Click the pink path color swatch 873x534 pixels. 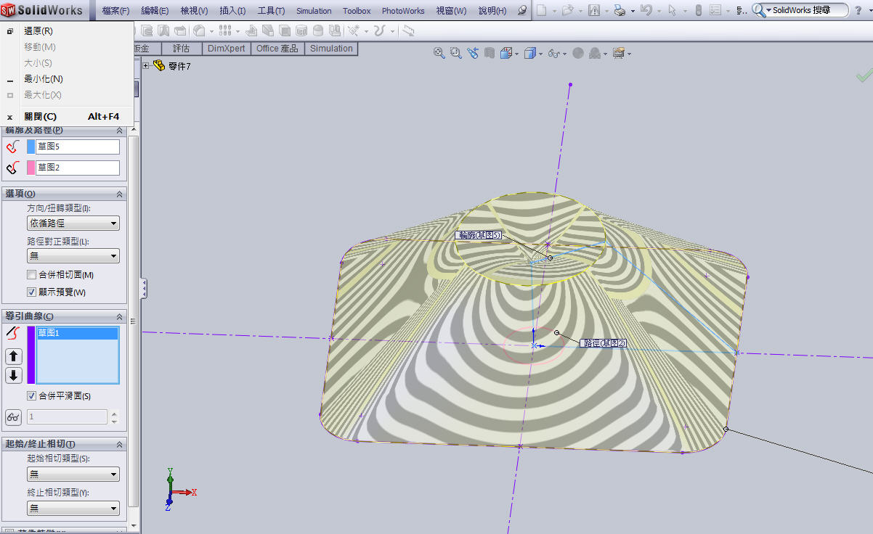(31, 168)
